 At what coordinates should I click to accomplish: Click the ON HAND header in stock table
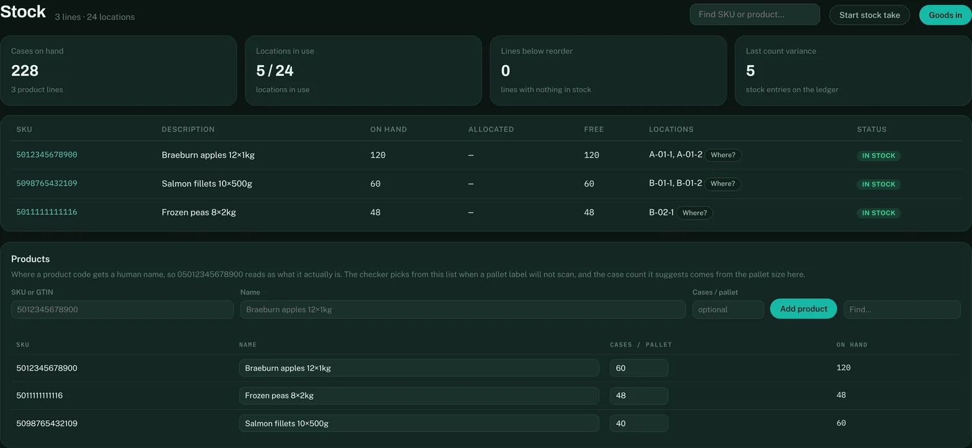(x=389, y=130)
